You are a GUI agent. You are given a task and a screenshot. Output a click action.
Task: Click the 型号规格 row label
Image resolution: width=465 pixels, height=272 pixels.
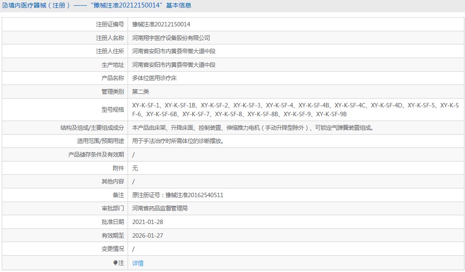[113, 110]
